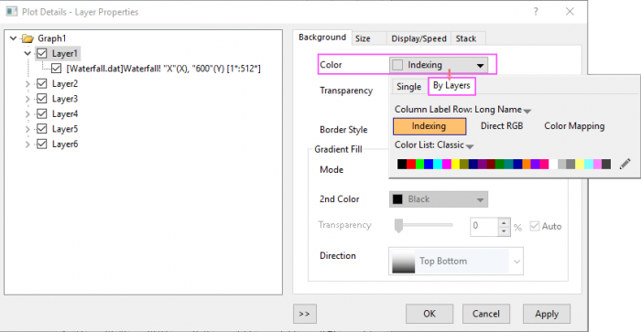Pick the saturated yellow color swatch
This screenshot has width=641, height=332.
point(455,164)
